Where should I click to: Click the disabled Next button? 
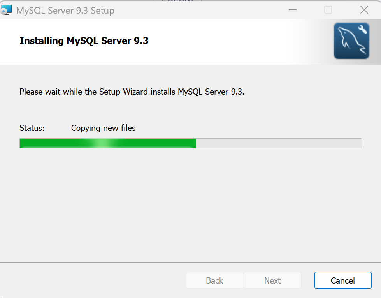click(x=272, y=280)
